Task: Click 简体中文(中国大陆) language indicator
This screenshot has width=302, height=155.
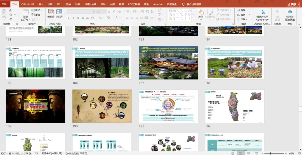Action: (x=52, y=153)
